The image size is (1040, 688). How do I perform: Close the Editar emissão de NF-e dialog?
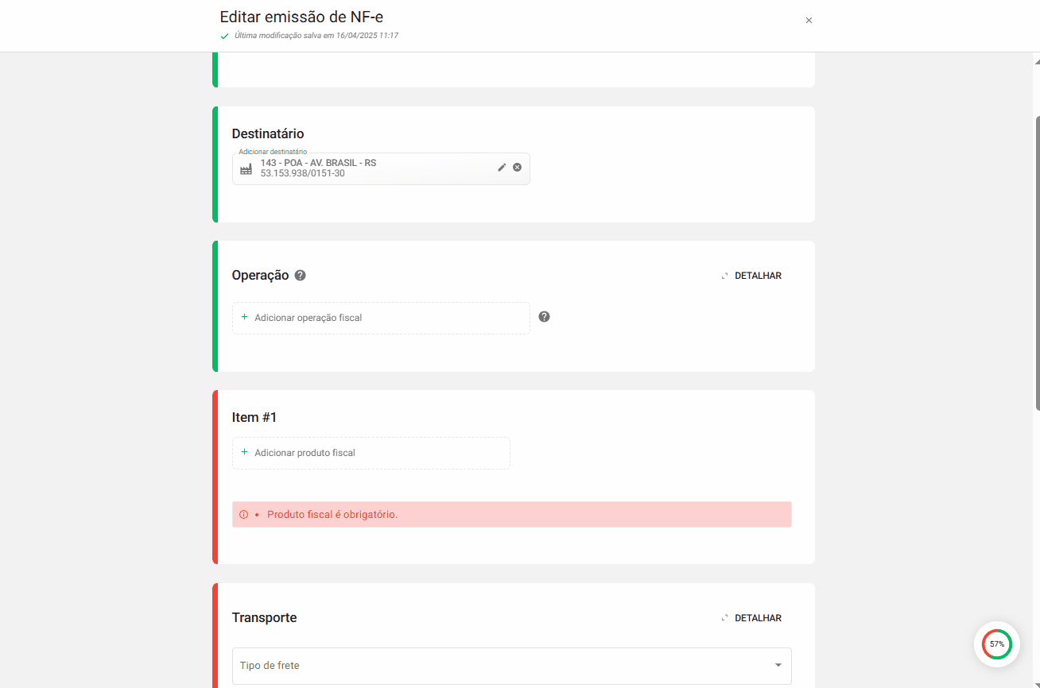coord(809,21)
